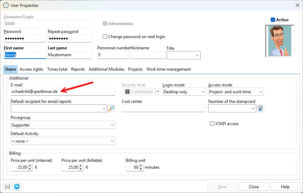Click the floppy disk save icon
The width and height of the screenshot is (303, 193).
pyautogui.click(x=8, y=187)
